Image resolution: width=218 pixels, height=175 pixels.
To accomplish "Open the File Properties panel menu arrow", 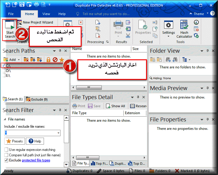I will (x=202, y=120).
